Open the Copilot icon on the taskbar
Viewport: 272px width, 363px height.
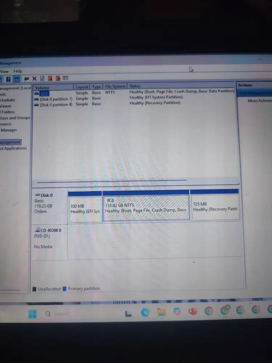point(177,311)
